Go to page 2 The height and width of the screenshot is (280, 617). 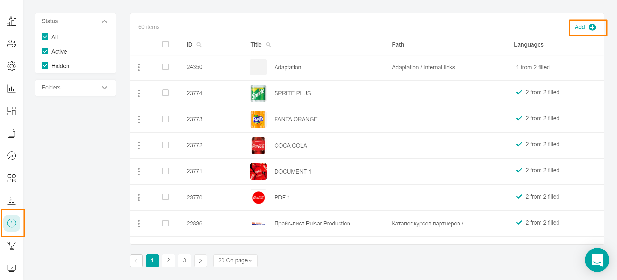click(168, 261)
